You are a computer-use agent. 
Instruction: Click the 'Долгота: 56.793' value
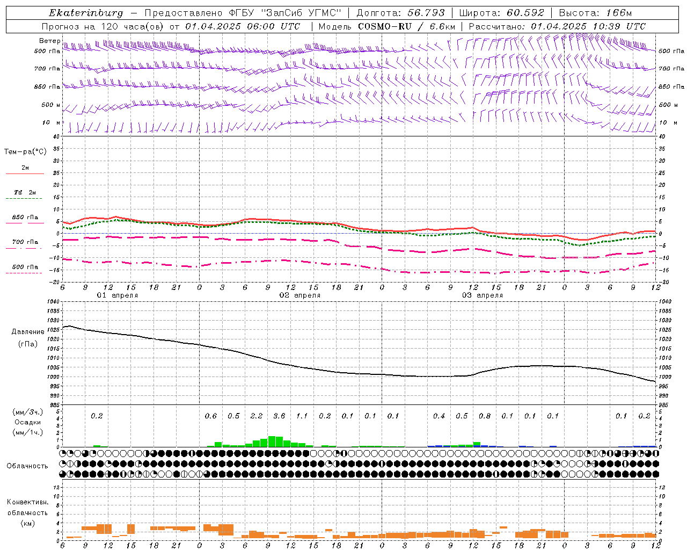pos(401,13)
